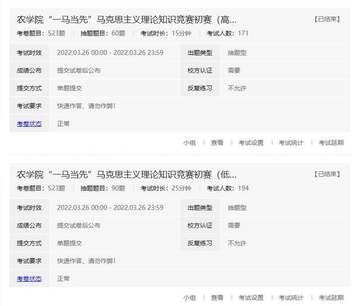Click the 已结束 status badge of the second exam
Viewport: 356px width, 306px height.
(x=327, y=174)
